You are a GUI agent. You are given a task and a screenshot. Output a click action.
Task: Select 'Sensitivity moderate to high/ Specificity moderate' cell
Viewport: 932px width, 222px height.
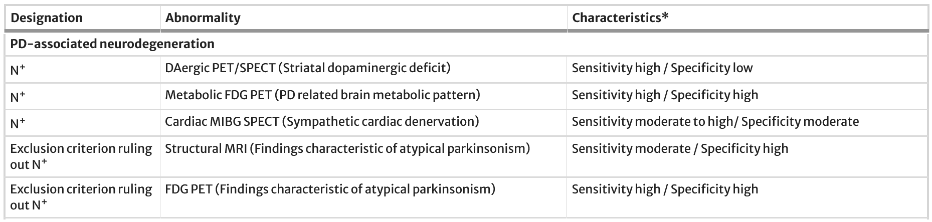coord(715,122)
